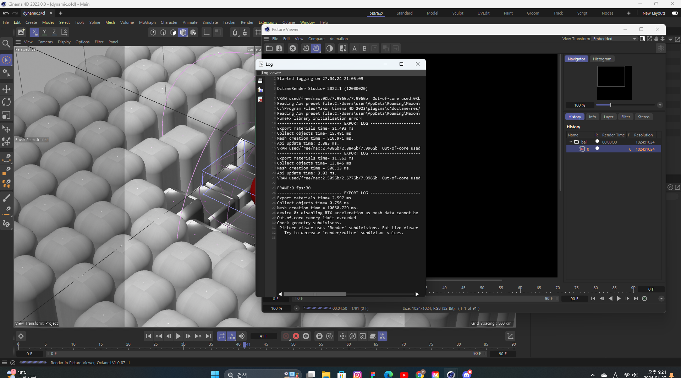Adjust navigator zoom slider
Screen dimensions: 681x378
pos(610,105)
